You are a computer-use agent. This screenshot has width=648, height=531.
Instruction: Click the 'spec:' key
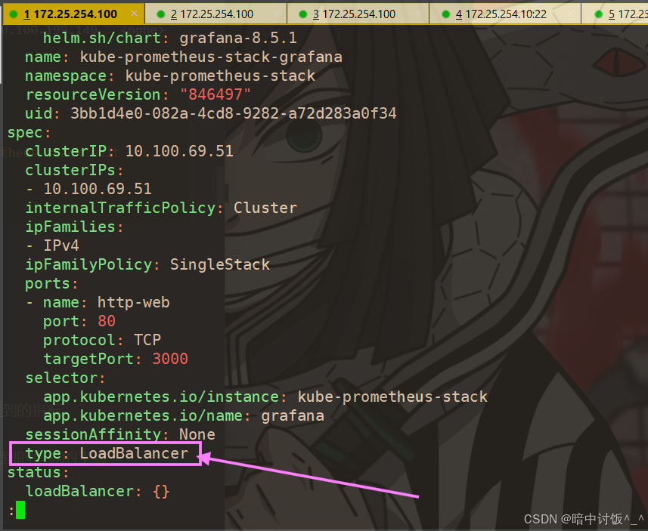(29, 132)
